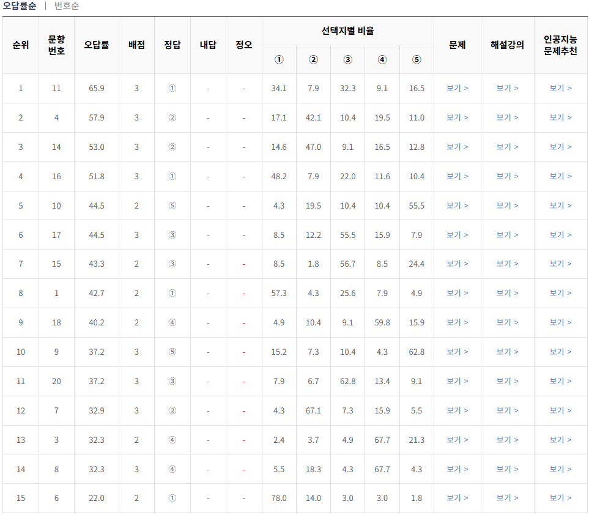The image size is (589, 515).
Task: Open 문제 보기 for question 4
Action: [x=457, y=118]
